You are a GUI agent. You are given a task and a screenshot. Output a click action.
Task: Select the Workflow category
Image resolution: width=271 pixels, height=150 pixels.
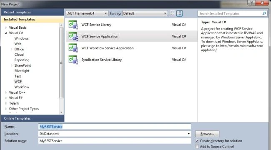coord(22,87)
